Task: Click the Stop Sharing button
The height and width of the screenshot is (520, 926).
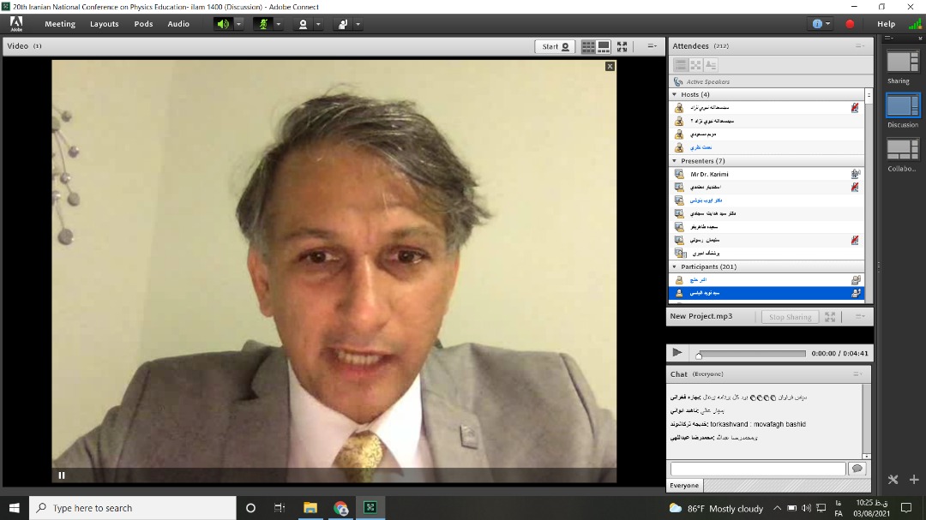Action: tap(789, 317)
